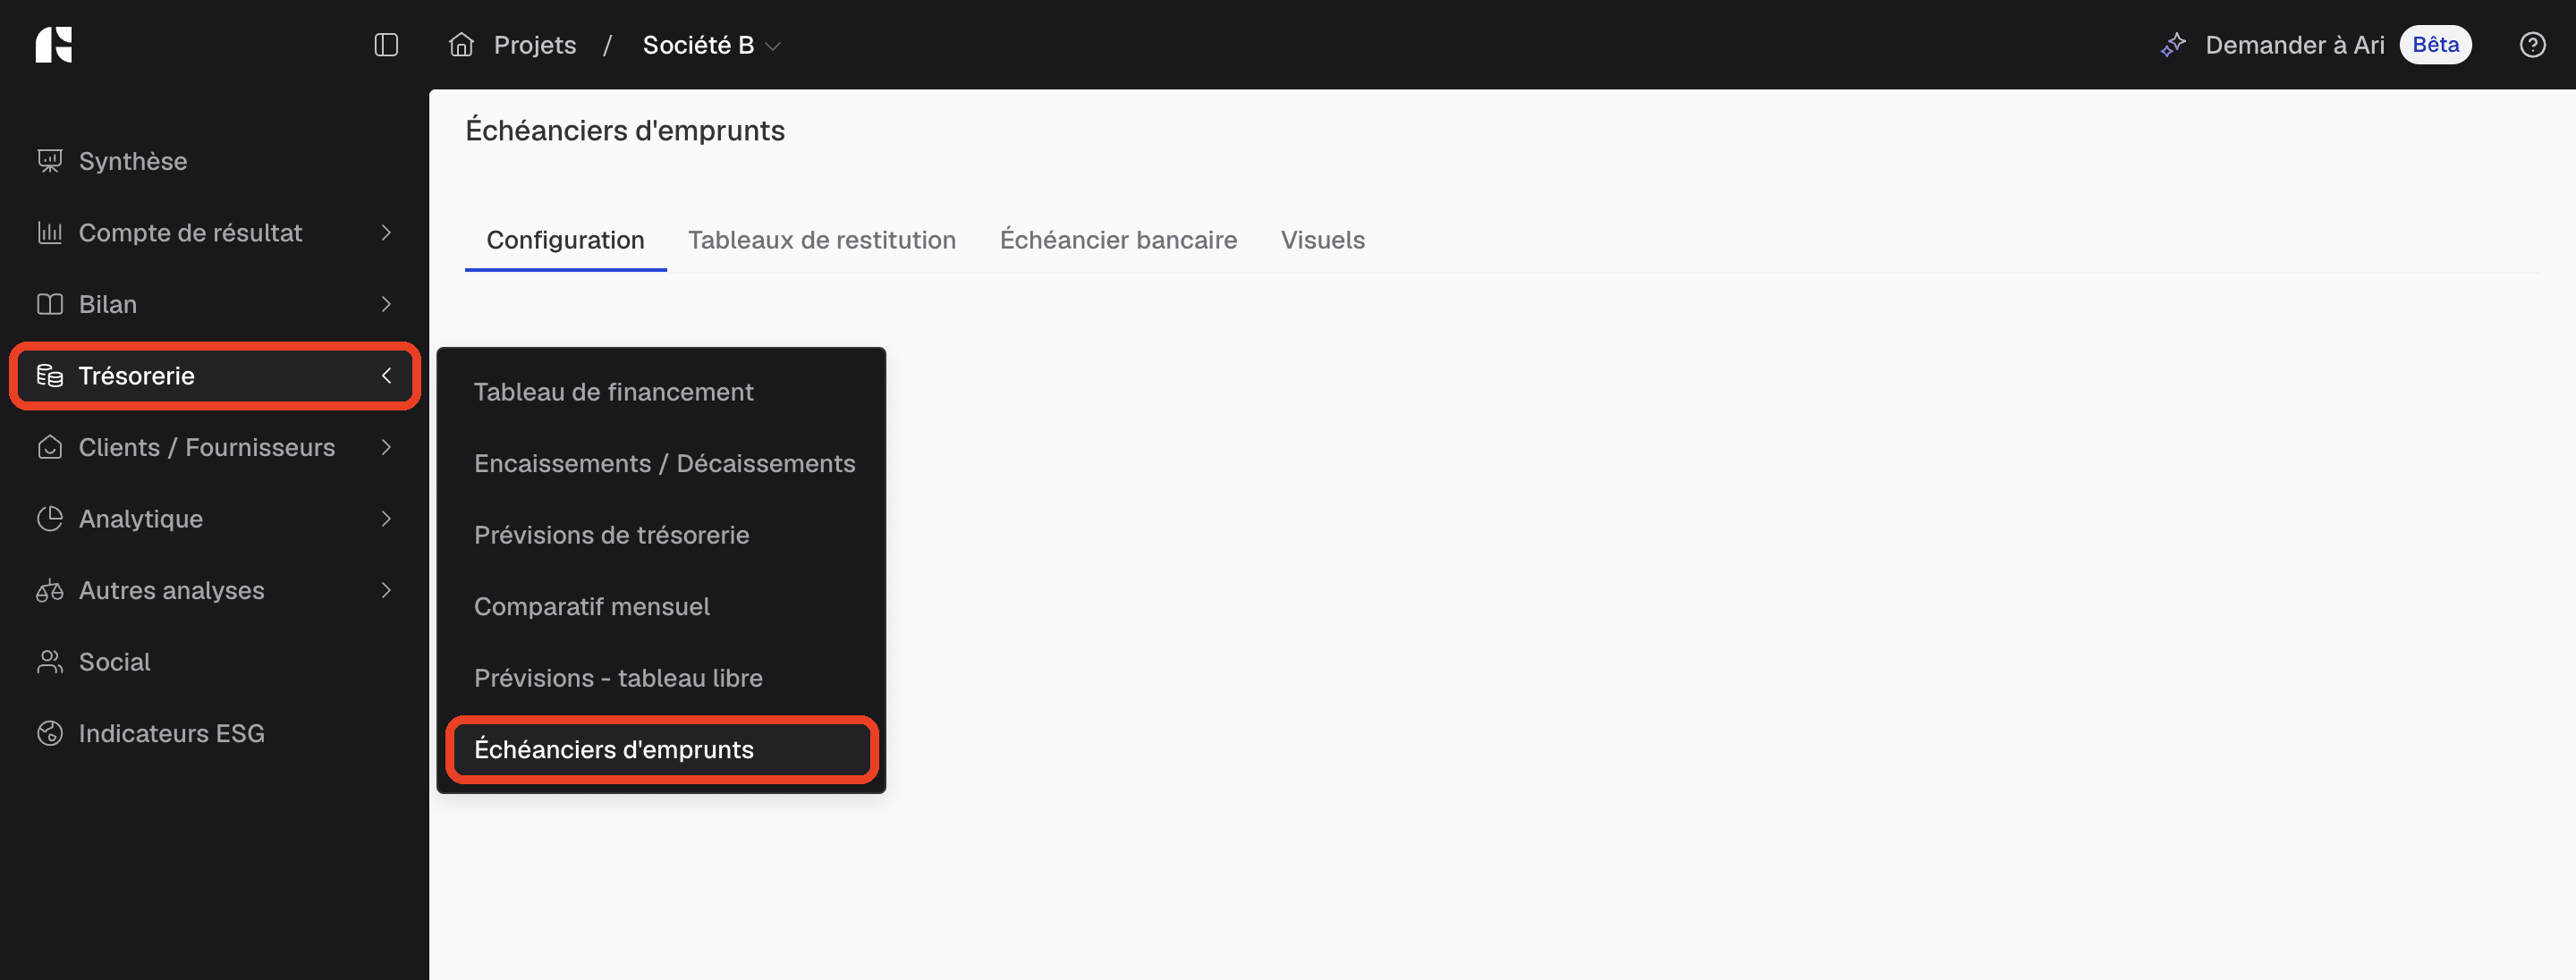Switch to the Tableaux de restitution tab
This screenshot has width=2576, height=980.
(822, 240)
